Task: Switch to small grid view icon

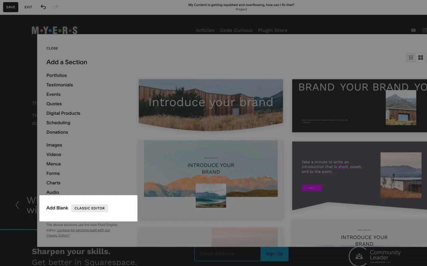Action: pyautogui.click(x=411, y=58)
